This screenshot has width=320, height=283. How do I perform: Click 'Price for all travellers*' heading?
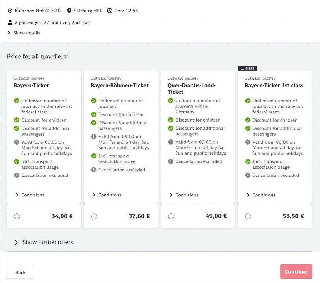[x=38, y=56]
